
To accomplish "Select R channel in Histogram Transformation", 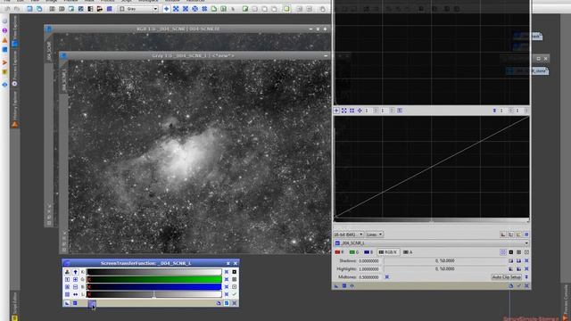I will (x=340, y=252).
